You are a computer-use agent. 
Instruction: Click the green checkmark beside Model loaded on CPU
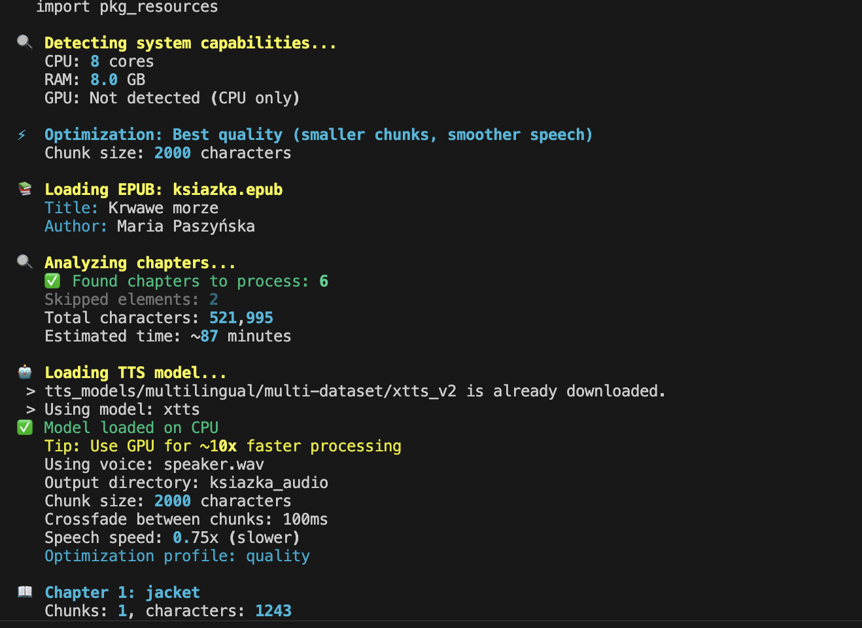click(x=25, y=428)
